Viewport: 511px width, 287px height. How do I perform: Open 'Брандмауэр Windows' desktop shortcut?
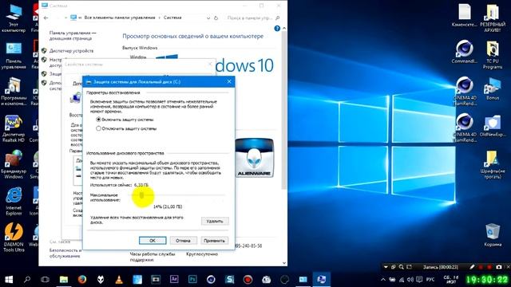(x=14, y=165)
